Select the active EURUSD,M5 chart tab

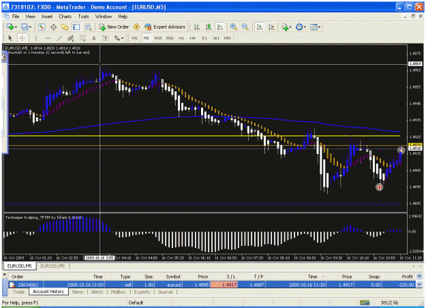(x=19, y=266)
